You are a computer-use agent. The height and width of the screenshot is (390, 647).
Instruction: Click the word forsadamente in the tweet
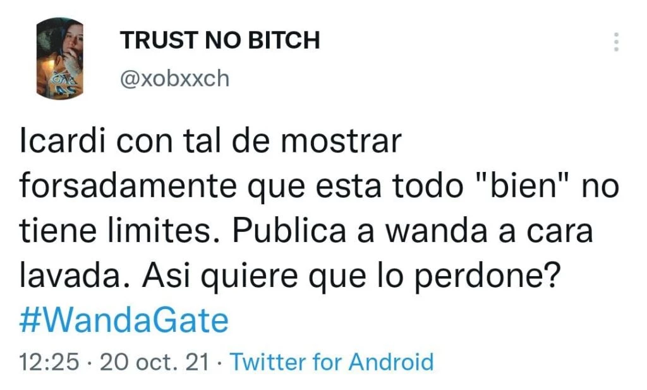[128, 186]
